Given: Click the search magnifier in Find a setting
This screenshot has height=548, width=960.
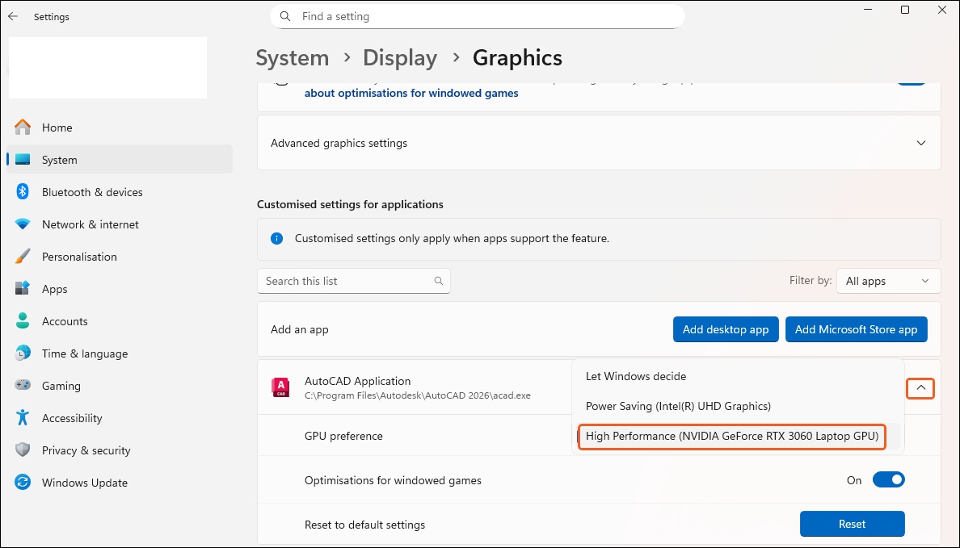Looking at the screenshot, I should [x=284, y=16].
